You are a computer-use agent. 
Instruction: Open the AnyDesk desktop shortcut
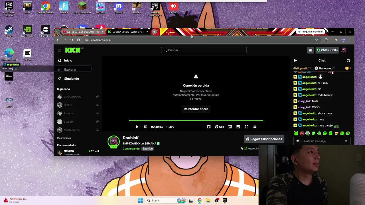click(x=173, y=8)
